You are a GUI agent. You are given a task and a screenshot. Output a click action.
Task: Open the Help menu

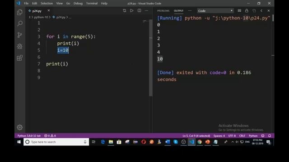(x=104, y=3)
